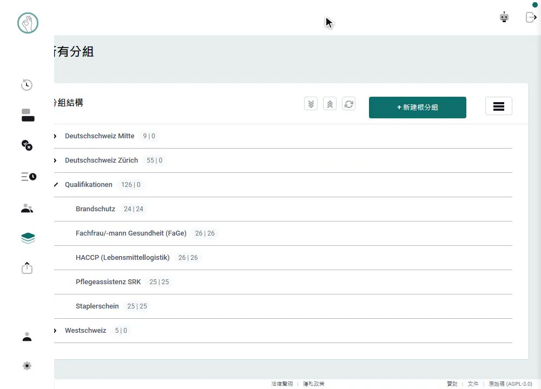Select Fachfrau/-mann Gesundheit (FaGe) subgroup

pyautogui.click(x=131, y=233)
